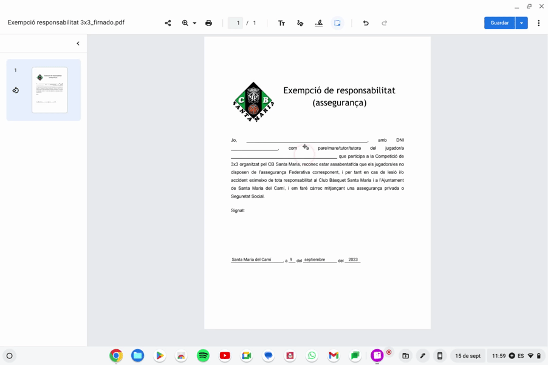This screenshot has width=548, height=365.
Task: Open the signature tool
Action: [319, 23]
